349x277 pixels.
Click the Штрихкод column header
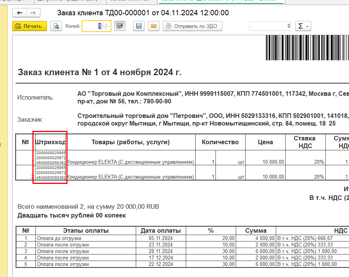50,142
